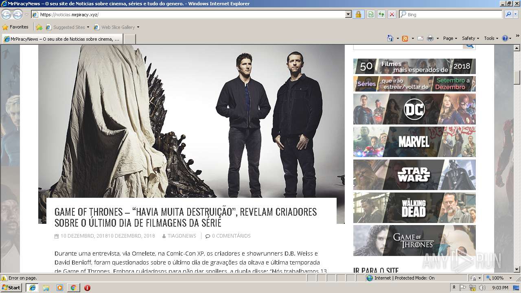Open the Windows Explorer folder taskbar icon

tap(46, 288)
